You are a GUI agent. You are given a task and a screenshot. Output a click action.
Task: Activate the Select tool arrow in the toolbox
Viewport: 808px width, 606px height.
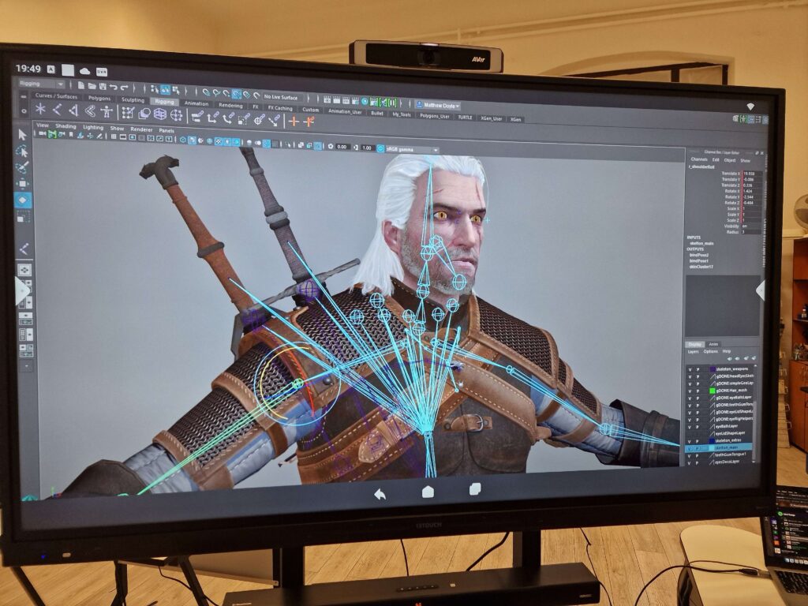(23, 135)
